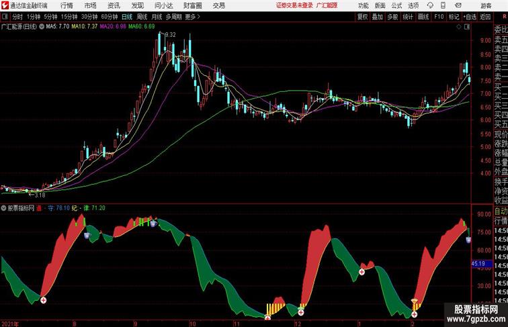Click the diamond icon at chart top right

click(459, 27)
